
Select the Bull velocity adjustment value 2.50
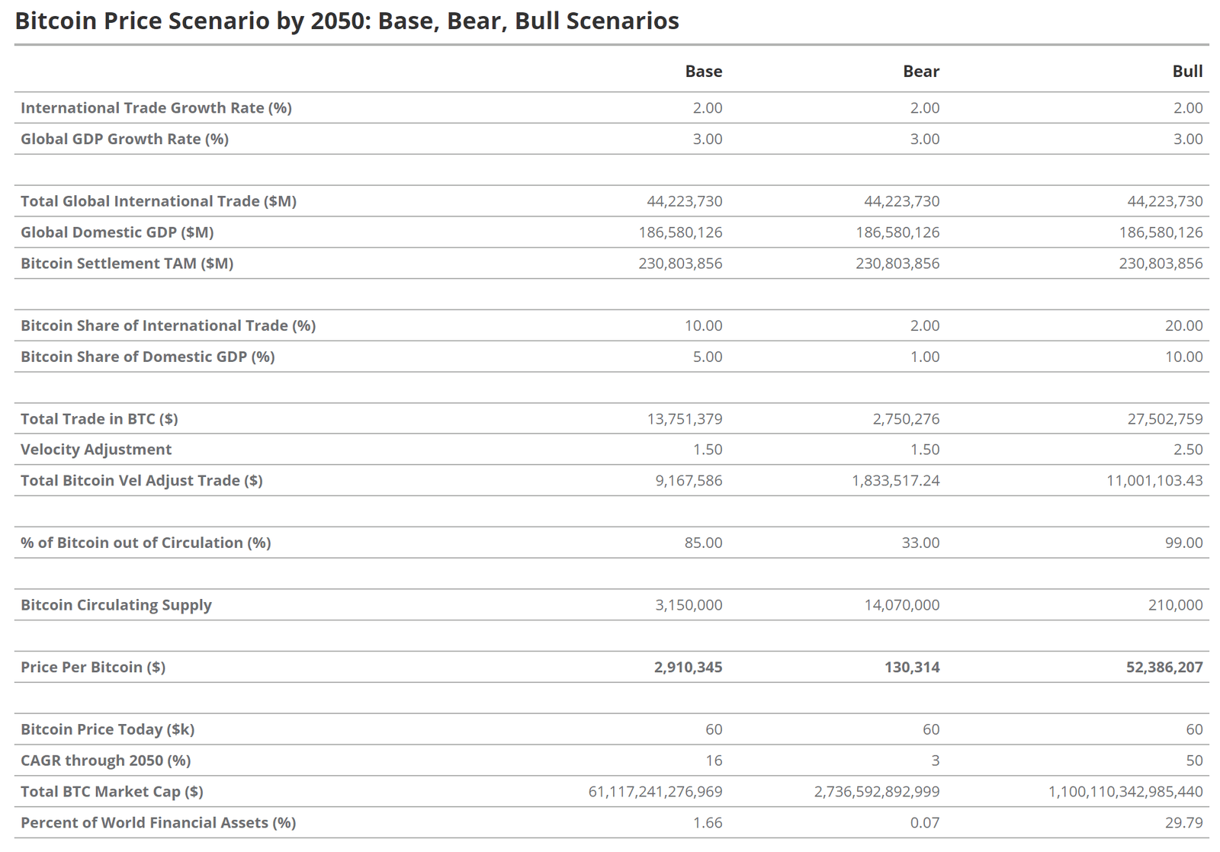point(1187,450)
